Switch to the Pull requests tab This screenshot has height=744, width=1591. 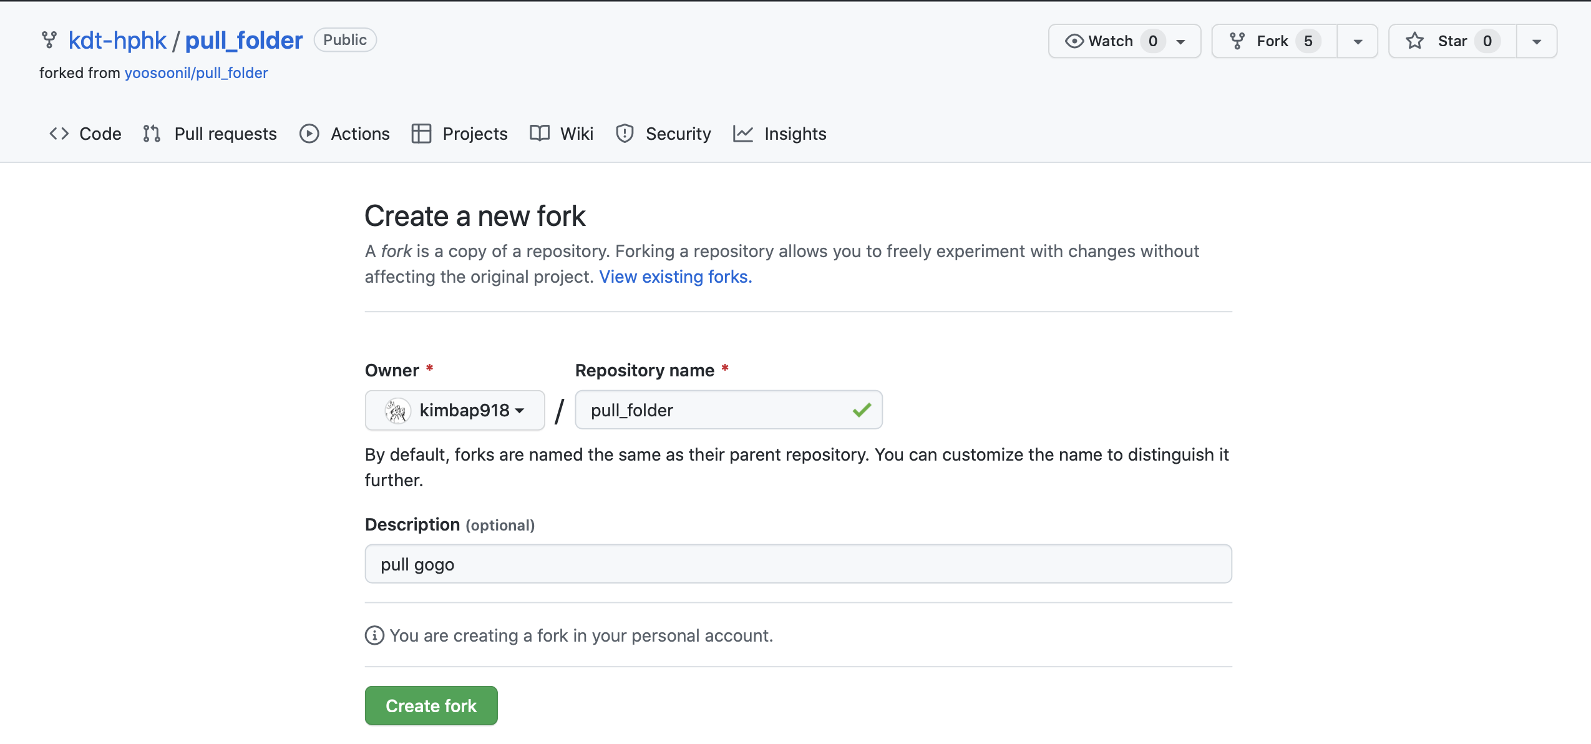pos(210,134)
